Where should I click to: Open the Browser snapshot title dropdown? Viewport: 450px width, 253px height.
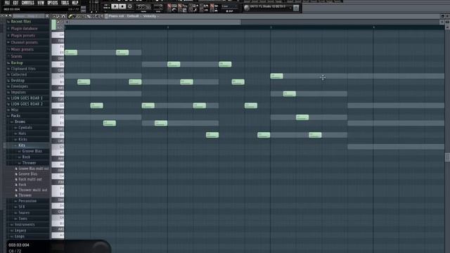pos(27,16)
